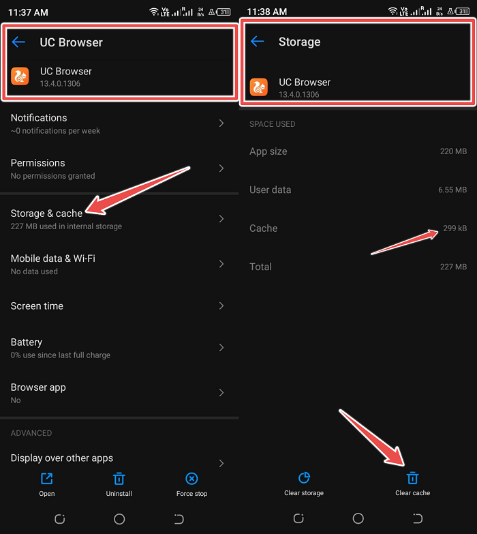Tap the Open app icon
The height and width of the screenshot is (534, 477).
click(x=46, y=479)
